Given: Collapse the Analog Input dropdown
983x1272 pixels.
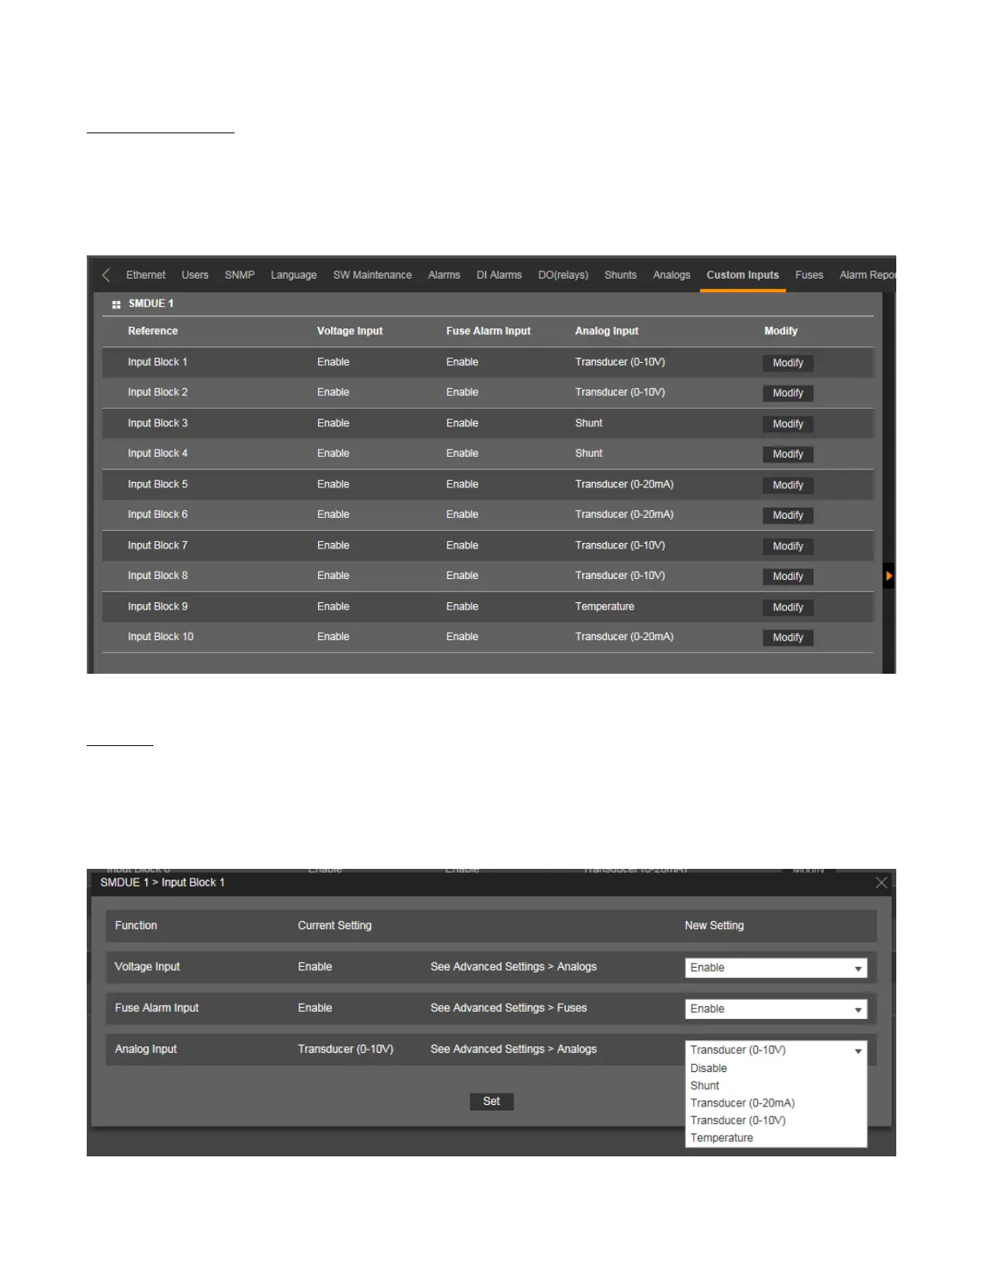Looking at the screenshot, I should point(776,1050).
